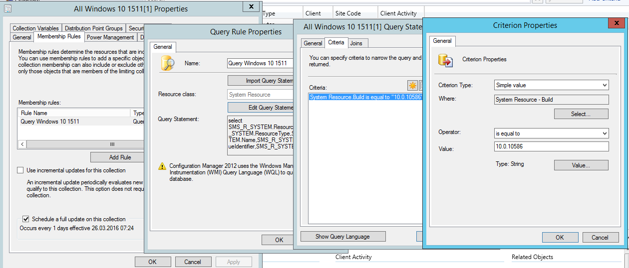Click the Resource class field
This screenshot has height=268, width=629.
coord(260,94)
